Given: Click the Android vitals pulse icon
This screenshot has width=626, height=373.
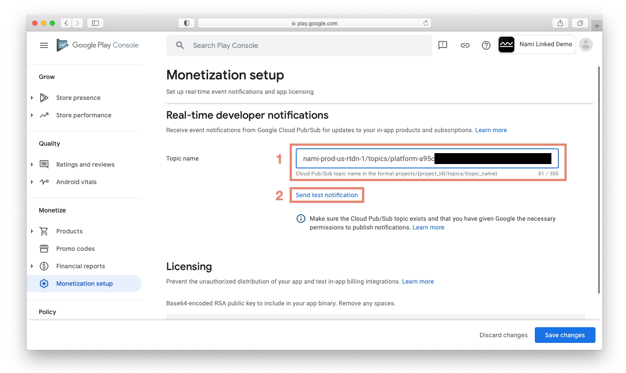Looking at the screenshot, I should pyautogui.click(x=44, y=182).
